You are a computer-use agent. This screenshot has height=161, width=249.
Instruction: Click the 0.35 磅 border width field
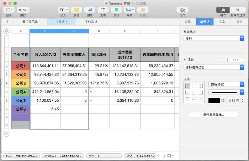(234, 100)
